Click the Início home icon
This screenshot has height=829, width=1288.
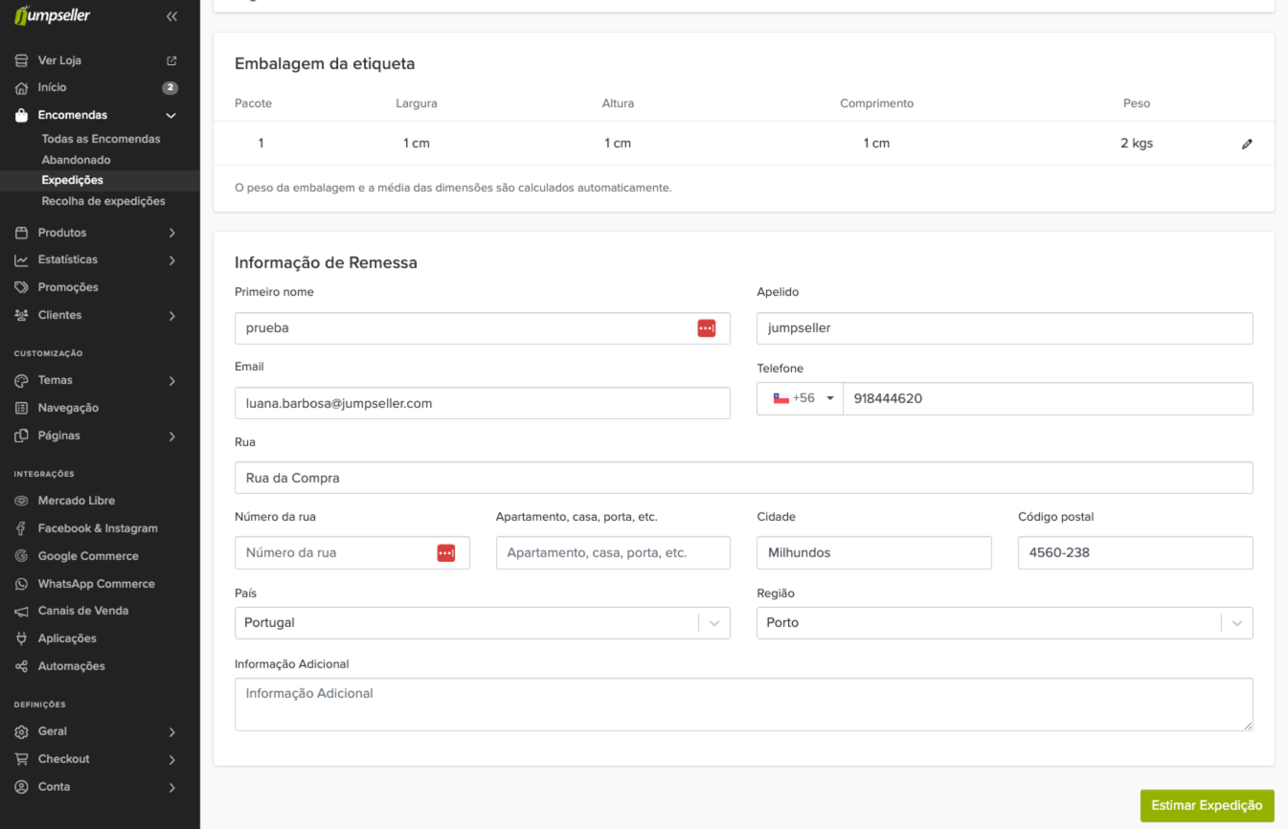[21, 88]
